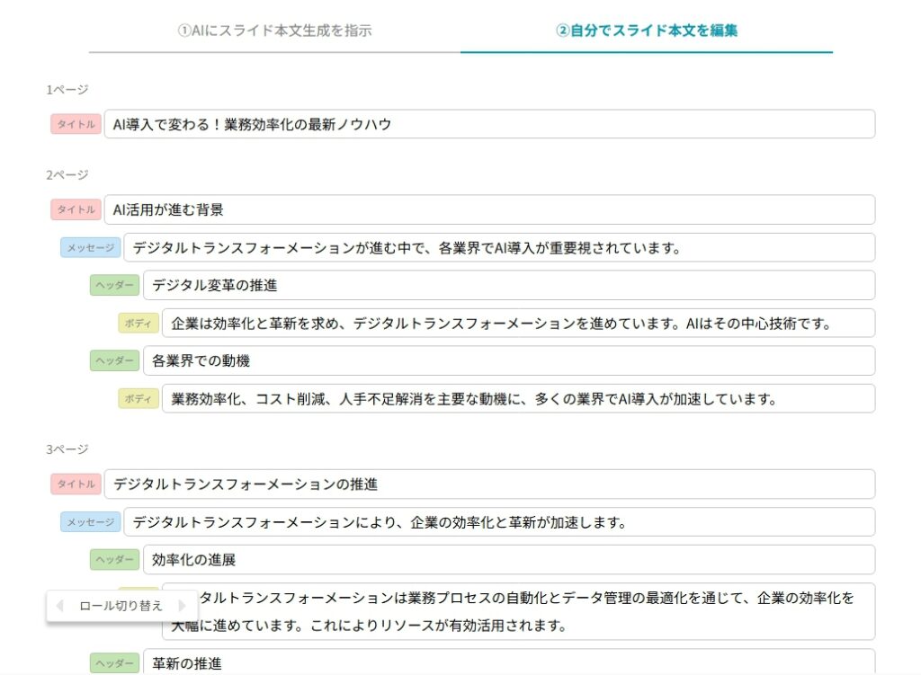Click the 各業界での動機 header field

tap(508, 360)
